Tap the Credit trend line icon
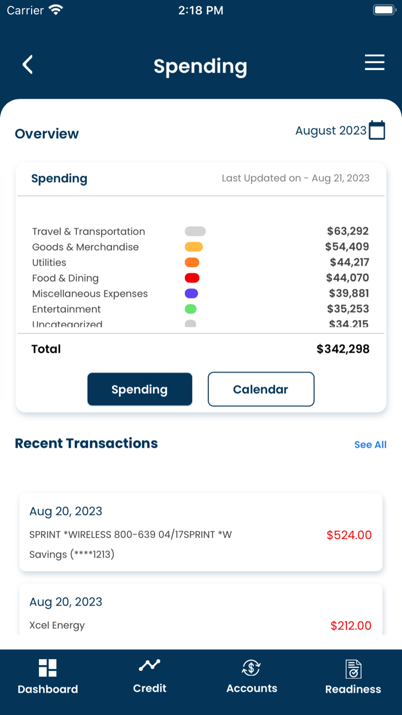The image size is (402, 715). tap(149, 666)
